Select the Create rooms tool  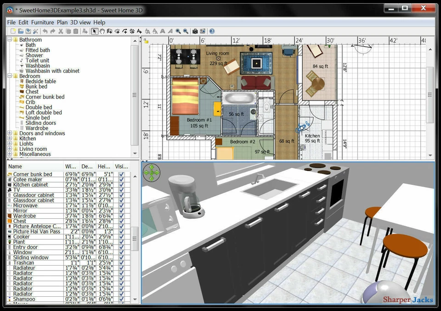tap(118, 31)
